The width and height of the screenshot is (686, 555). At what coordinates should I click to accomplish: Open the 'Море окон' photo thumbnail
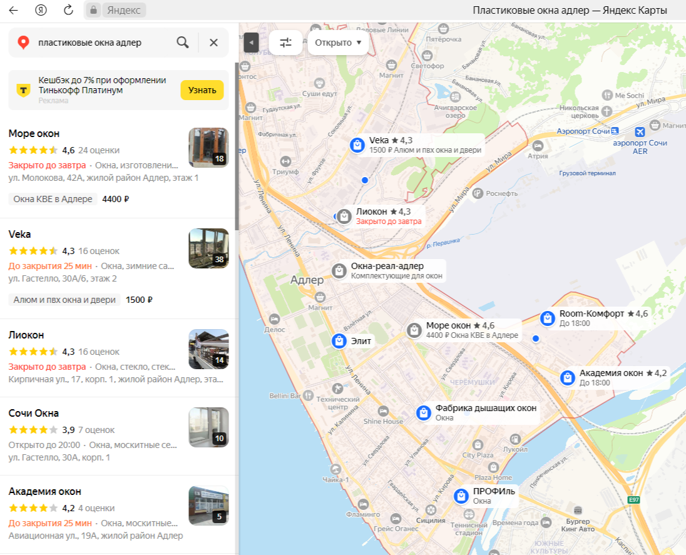(x=208, y=148)
